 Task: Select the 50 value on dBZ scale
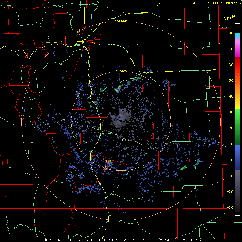pos(231,81)
